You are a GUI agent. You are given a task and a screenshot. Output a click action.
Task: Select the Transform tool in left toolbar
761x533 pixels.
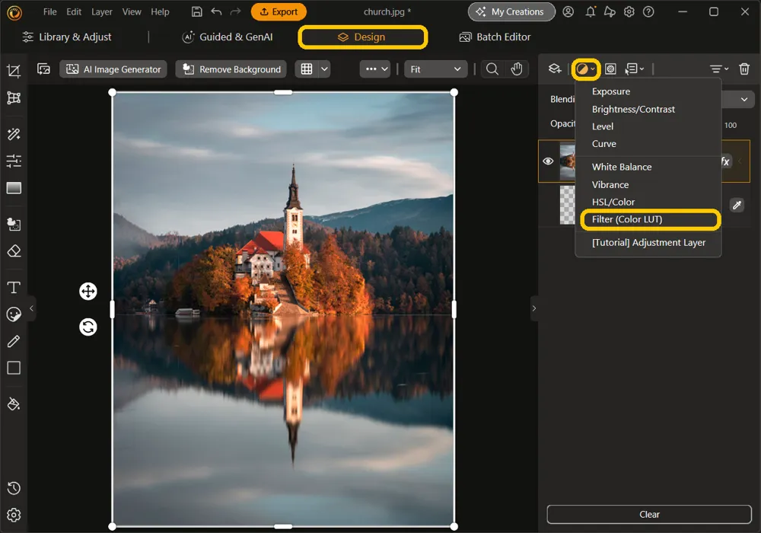click(x=14, y=98)
